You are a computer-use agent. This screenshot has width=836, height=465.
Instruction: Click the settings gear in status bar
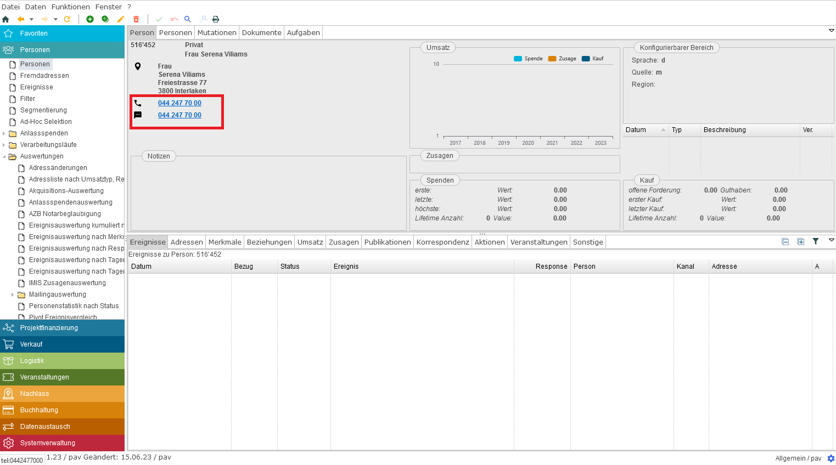tap(831, 458)
